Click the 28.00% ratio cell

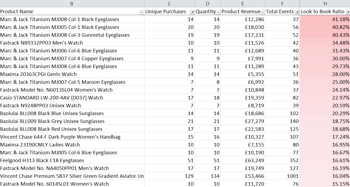click(x=325, y=74)
